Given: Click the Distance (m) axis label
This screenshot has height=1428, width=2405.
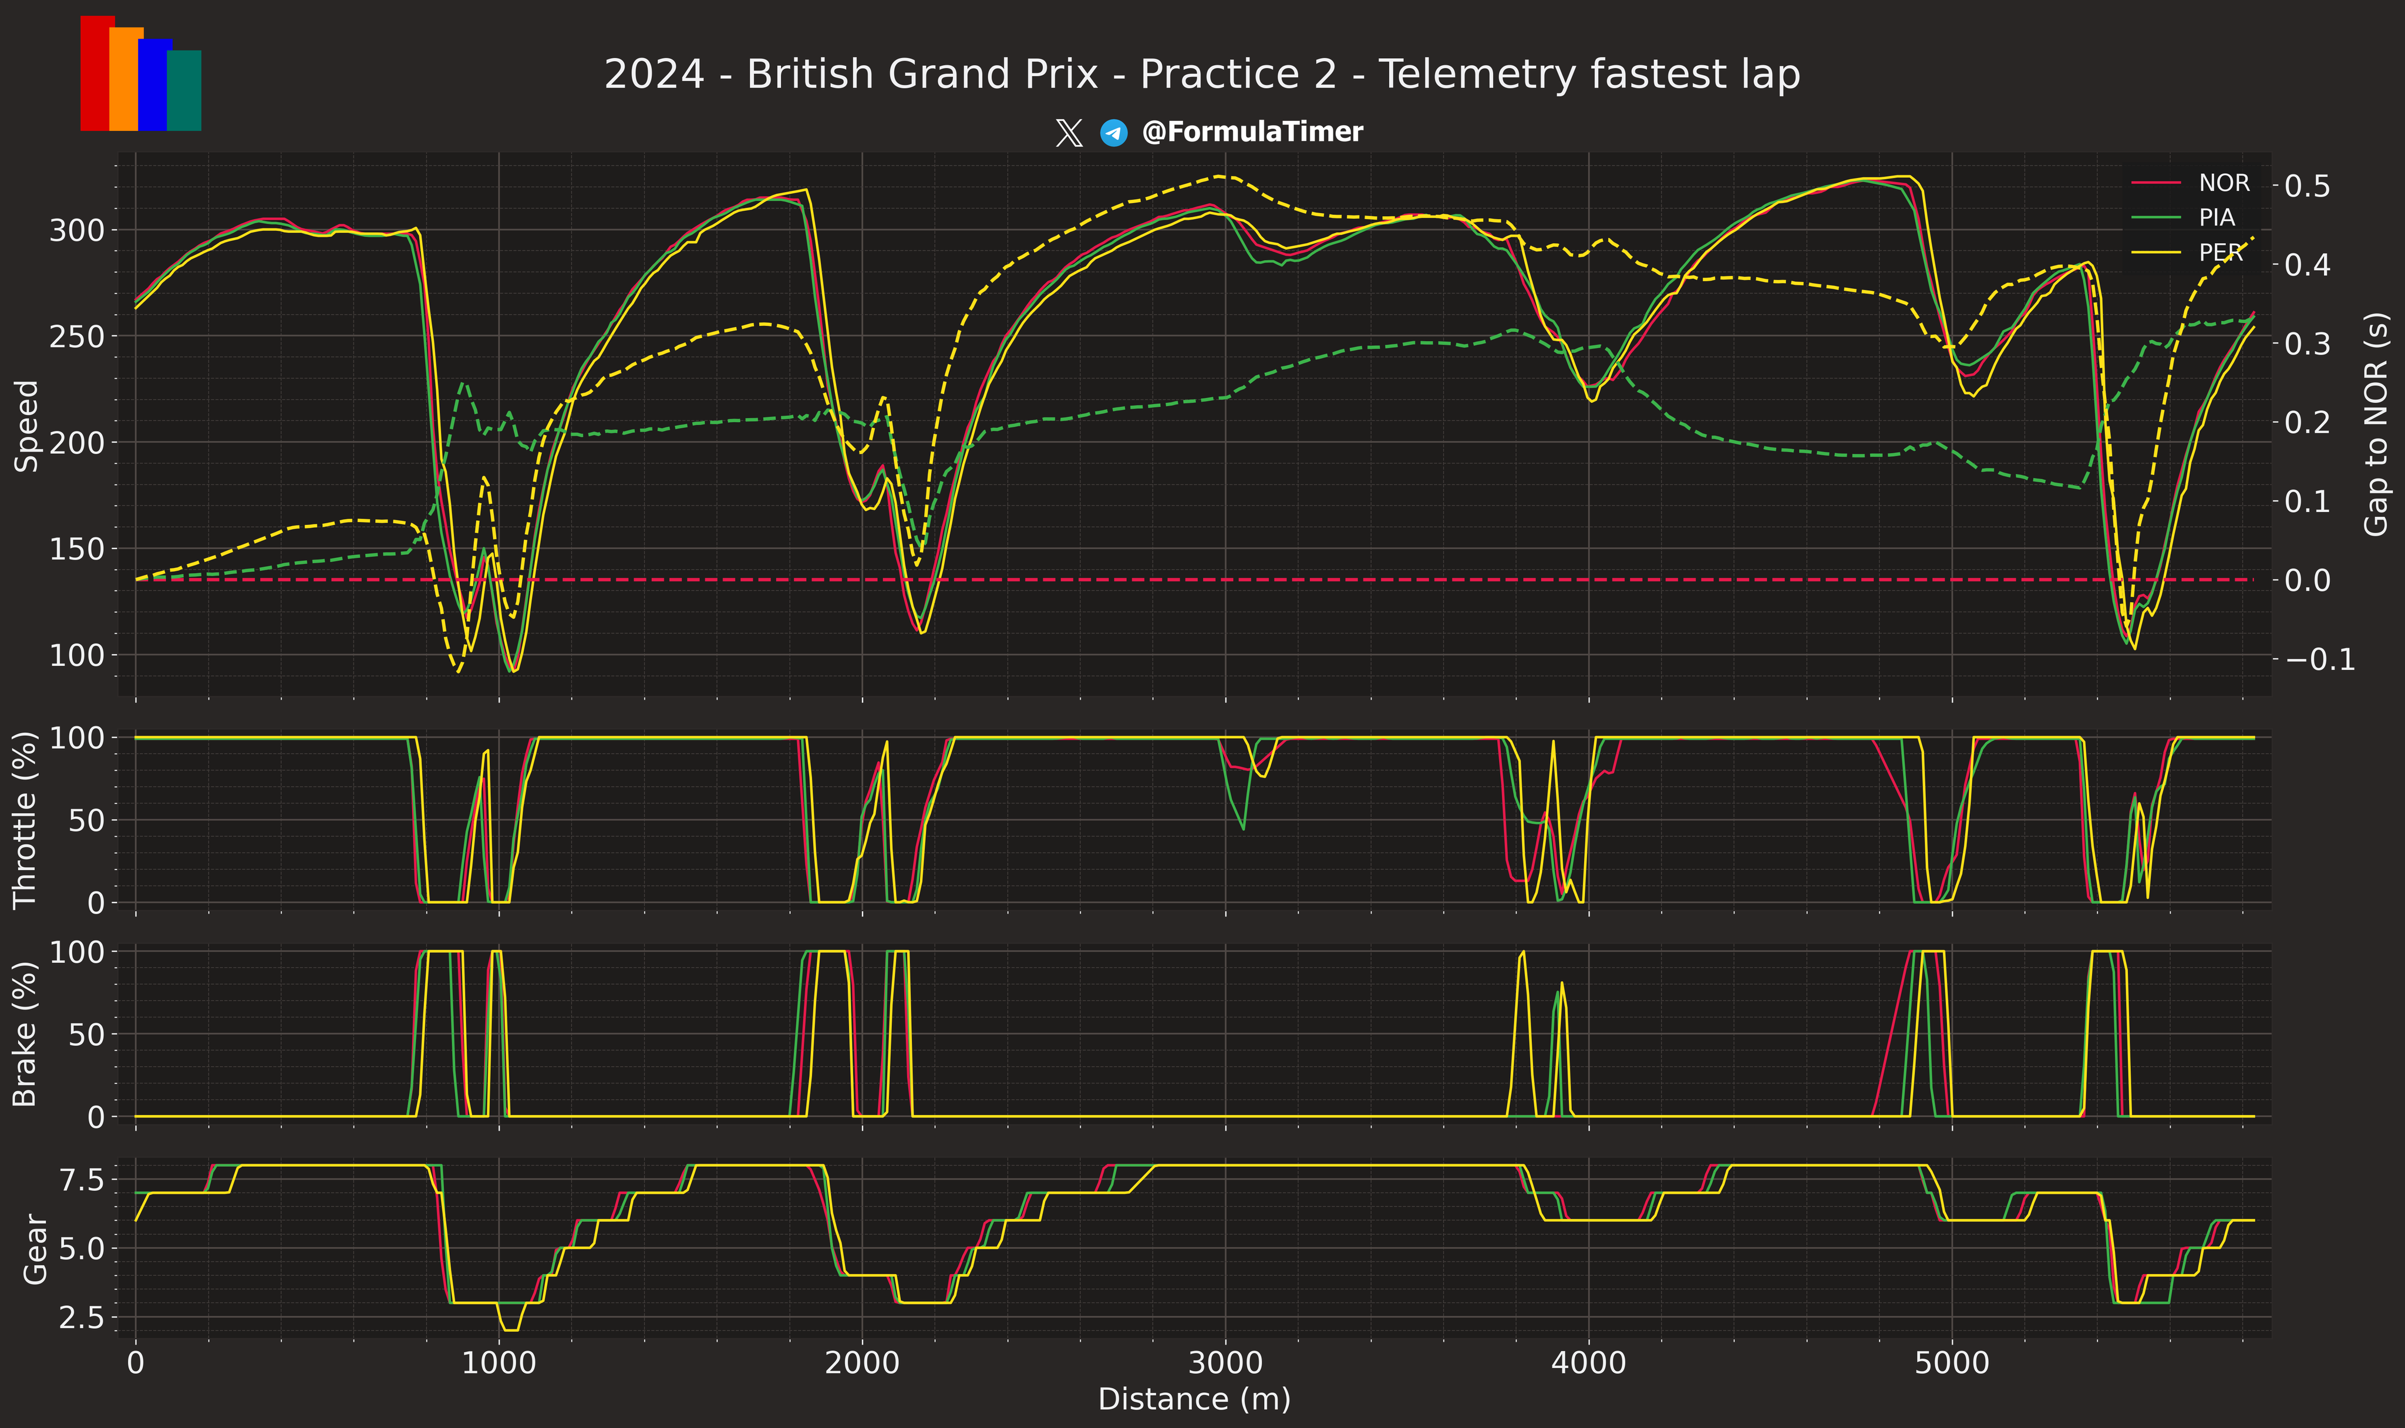Looking at the screenshot, I should (x=1194, y=1399).
